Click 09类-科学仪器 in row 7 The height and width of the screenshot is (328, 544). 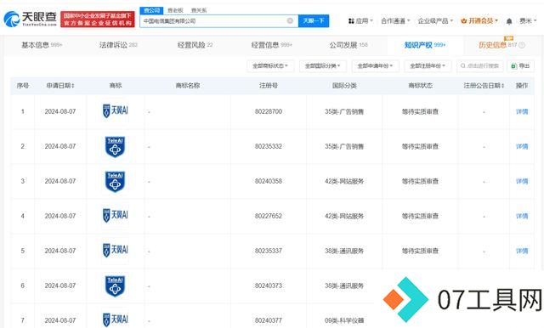pyautogui.click(x=344, y=320)
